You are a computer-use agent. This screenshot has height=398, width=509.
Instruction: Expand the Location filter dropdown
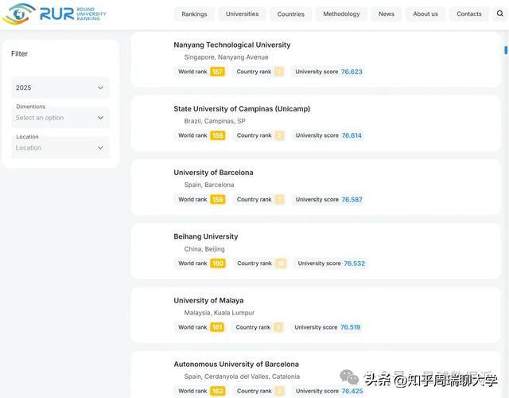60,147
